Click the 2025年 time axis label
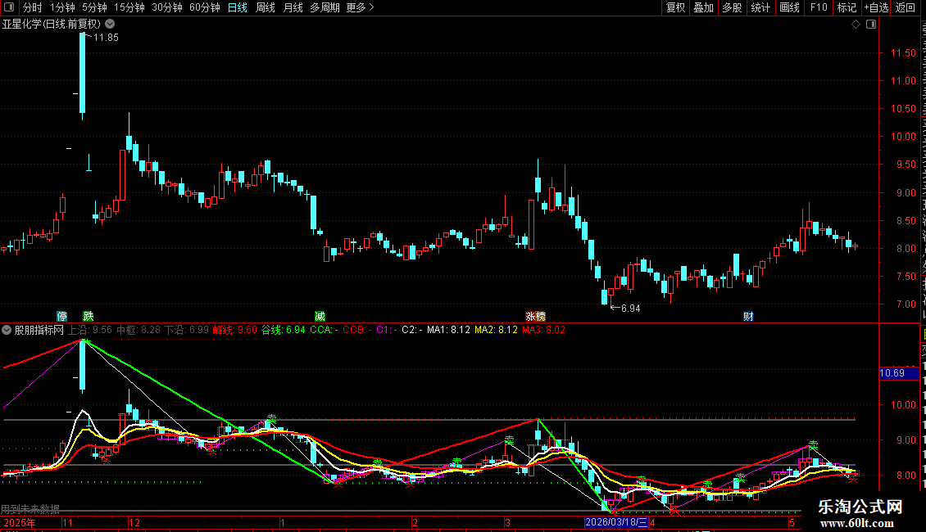926x532 pixels. point(20,523)
